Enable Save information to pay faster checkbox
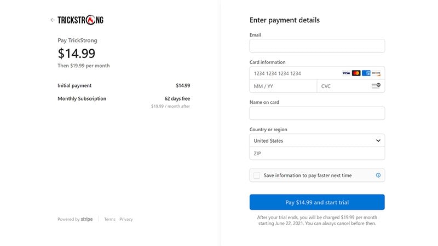The image size is (438, 246). (256, 175)
